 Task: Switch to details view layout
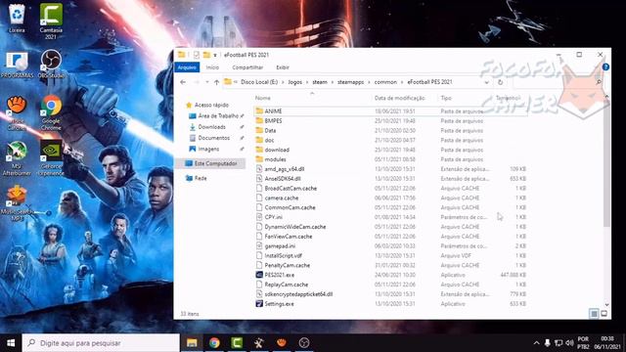pos(594,314)
